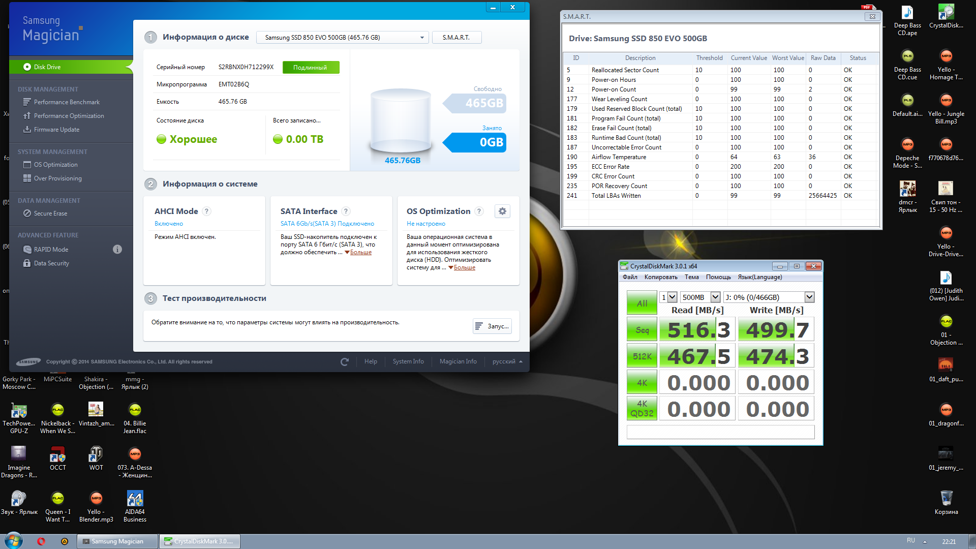Screen dimensions: 976x549
Task: Open CrystalDiskMark test size 500MB dropdown
Action: click(x=715, y=297)
